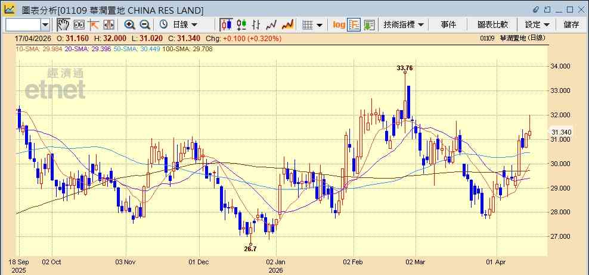
Task: Click the binoculars view icon in the toolbar
Action: point(79,25)
